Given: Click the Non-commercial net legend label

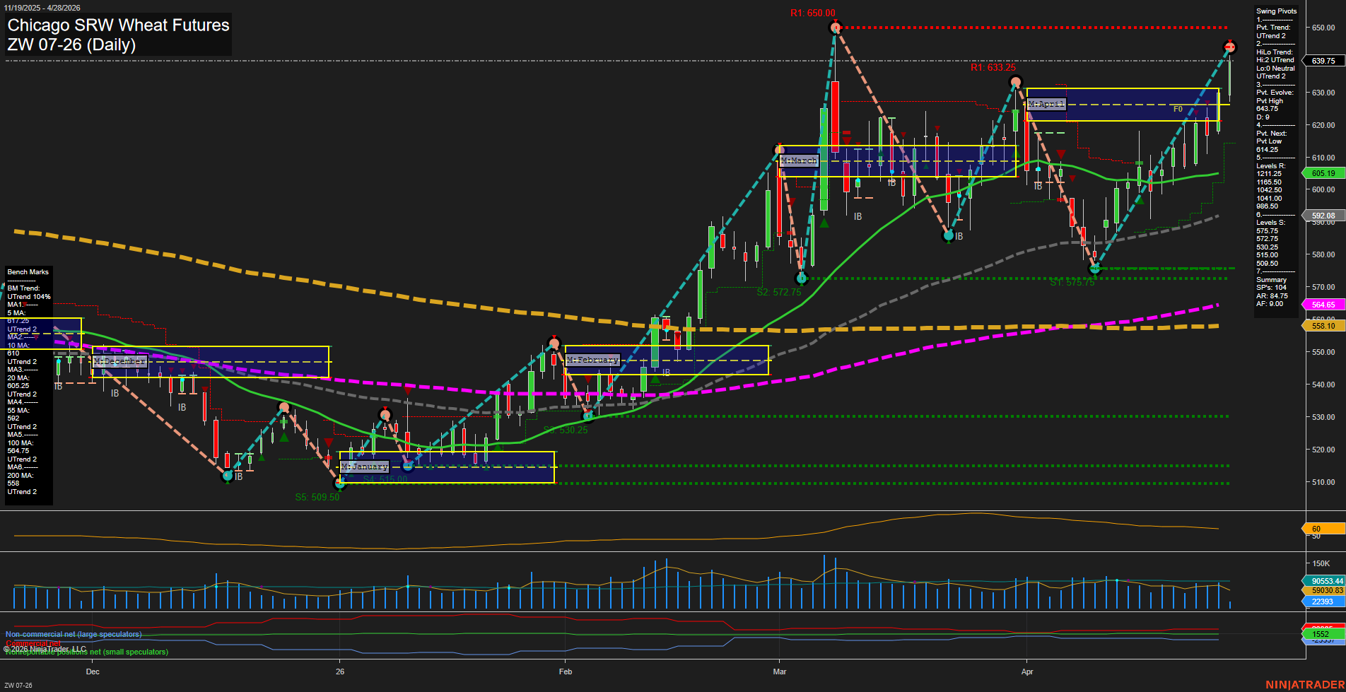Looking at the screenshot, I should click(x=72, y=634).
